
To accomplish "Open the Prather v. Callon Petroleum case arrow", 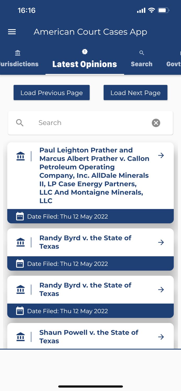I will pos(161,155).
